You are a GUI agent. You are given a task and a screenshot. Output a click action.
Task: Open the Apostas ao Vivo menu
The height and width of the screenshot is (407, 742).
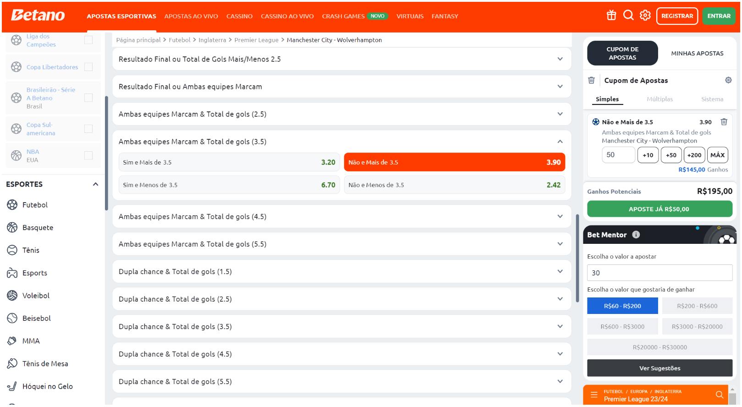coord(191,16)
